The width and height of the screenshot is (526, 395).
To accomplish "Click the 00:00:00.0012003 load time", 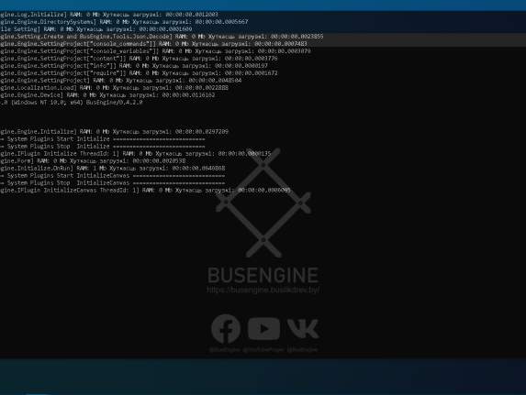I will tap(192, 15).
